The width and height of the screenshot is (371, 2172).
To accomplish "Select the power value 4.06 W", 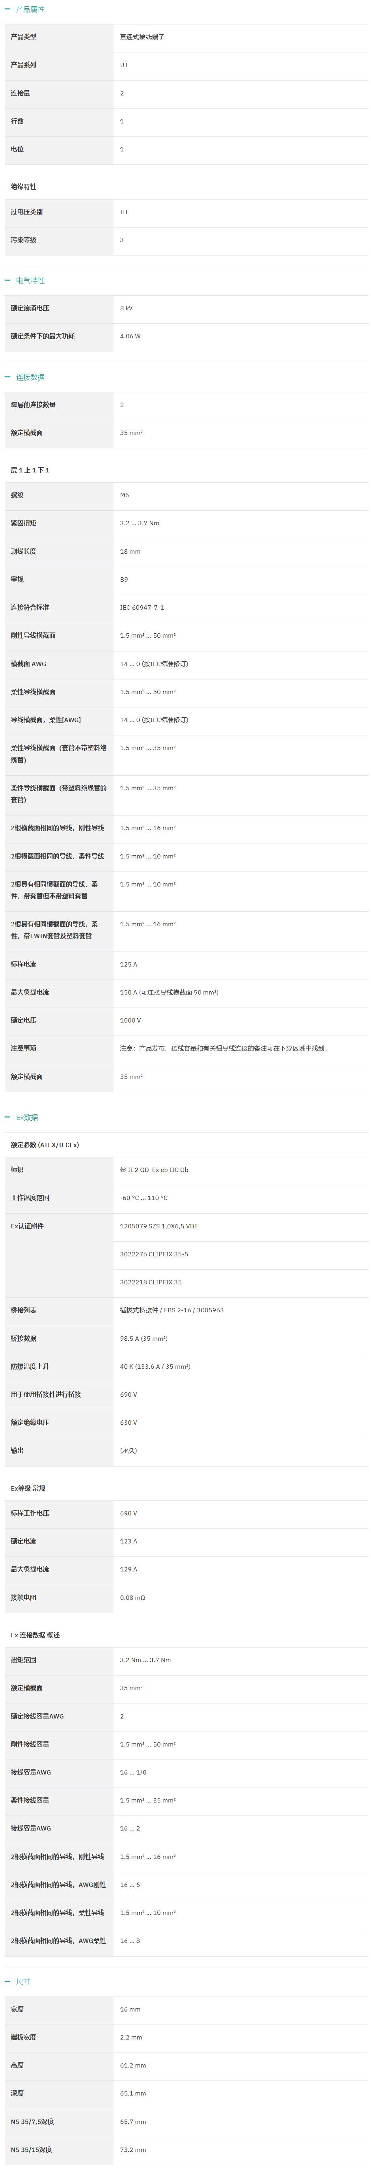I will [131, 336].
